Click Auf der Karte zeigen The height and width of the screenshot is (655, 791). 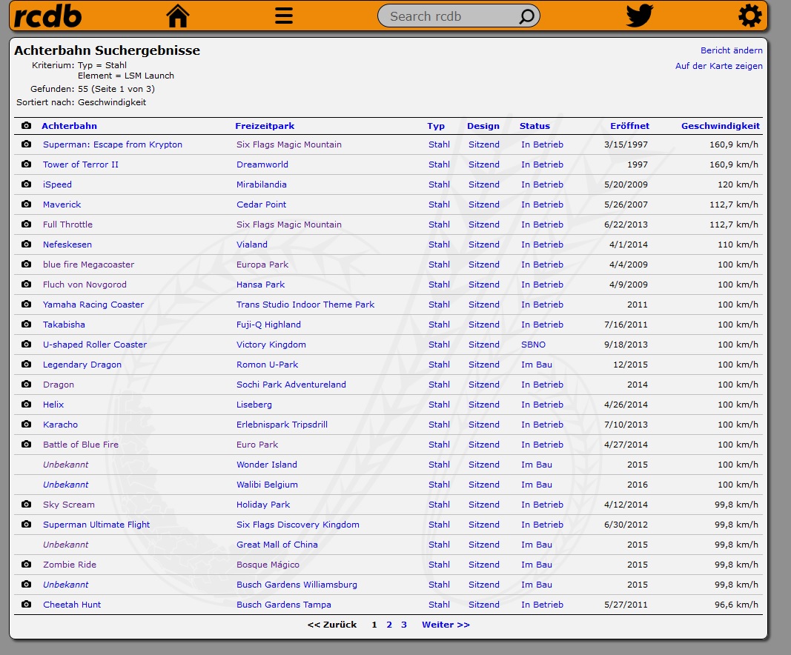coord(718,66)
